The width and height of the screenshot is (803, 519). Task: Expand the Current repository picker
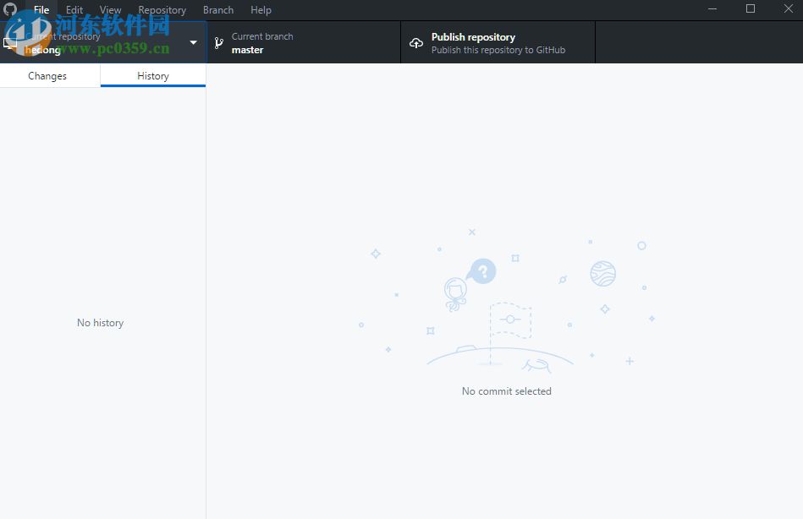pos(102,41)
